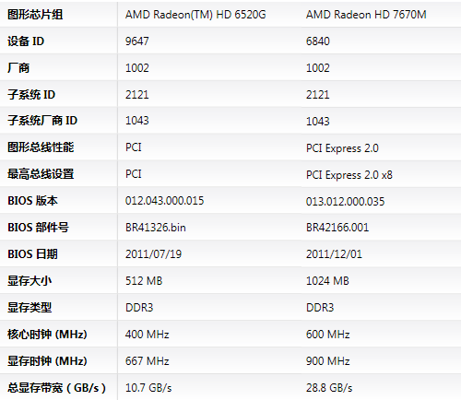This screenshot has height=400, width=461.
Task: Click device ID value 6840
Action: click(318, 41)
